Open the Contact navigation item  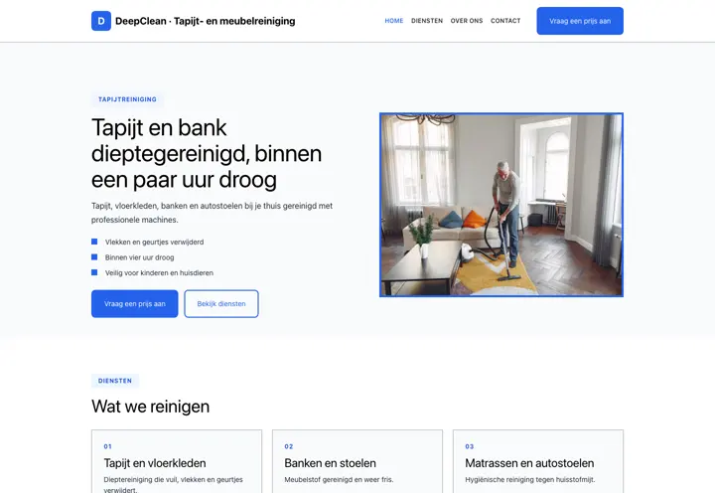505,21
